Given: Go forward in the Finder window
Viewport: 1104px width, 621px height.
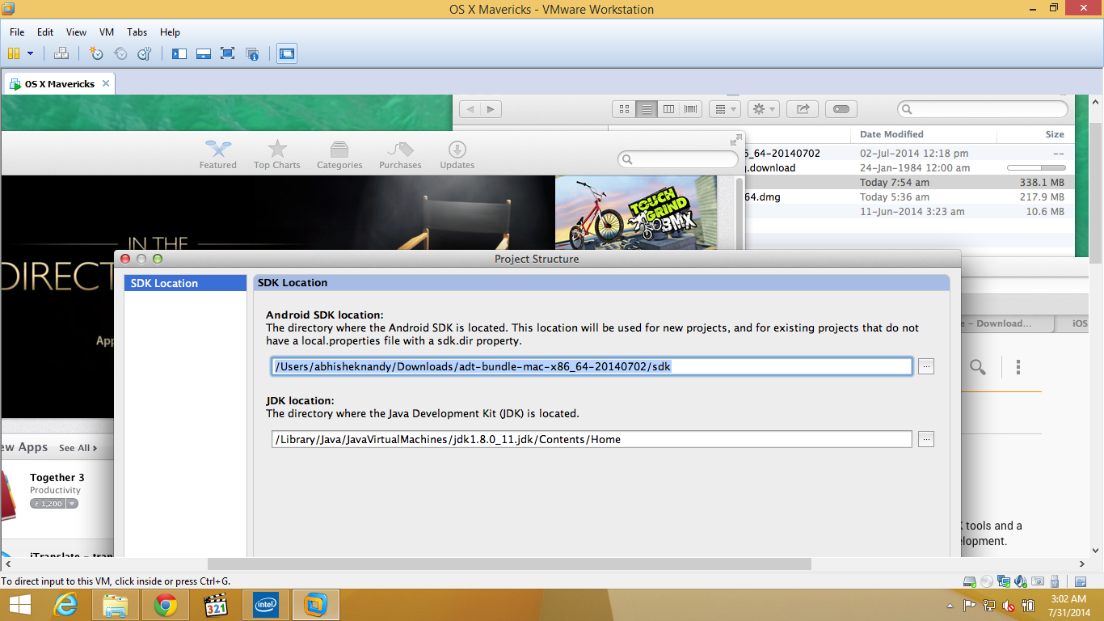Looking at the screenshot, I should click(491, 109).
